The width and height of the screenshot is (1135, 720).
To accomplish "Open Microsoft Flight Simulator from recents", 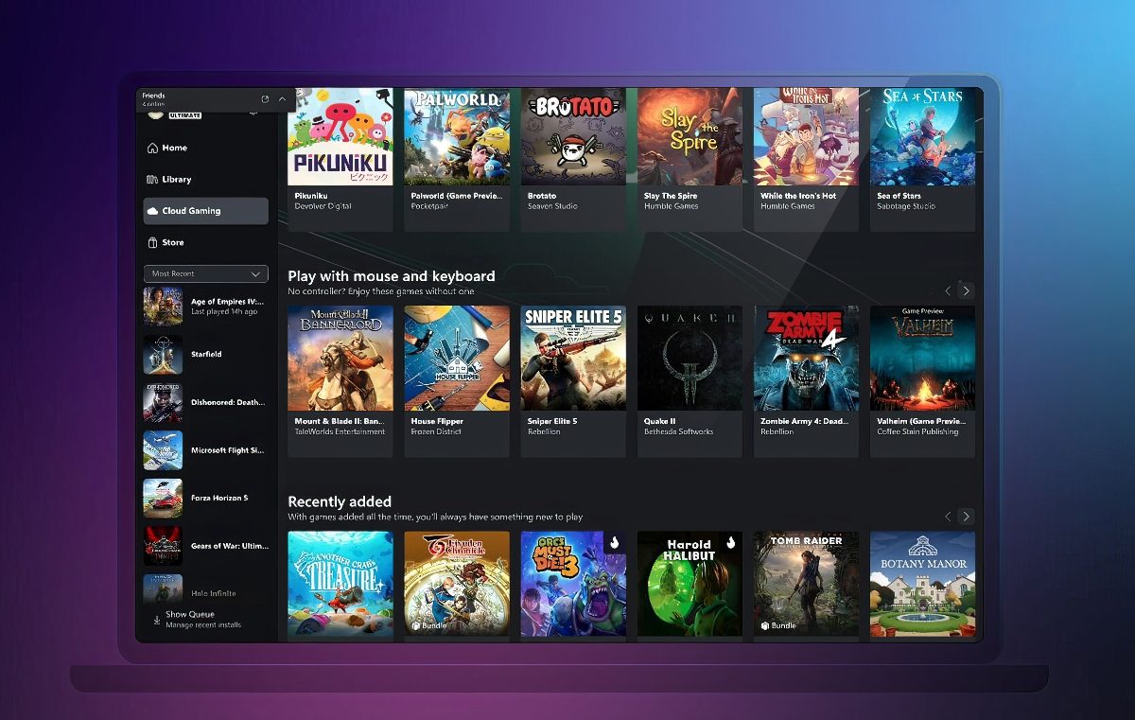I will coord(205,450).
